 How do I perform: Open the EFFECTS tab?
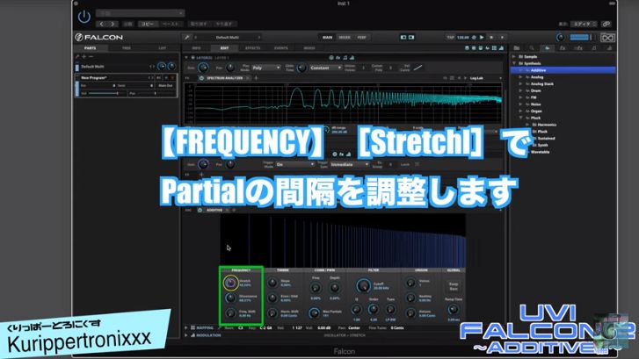coord(252,48)
